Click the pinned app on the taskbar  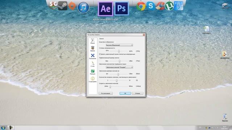tap(11, 127)
